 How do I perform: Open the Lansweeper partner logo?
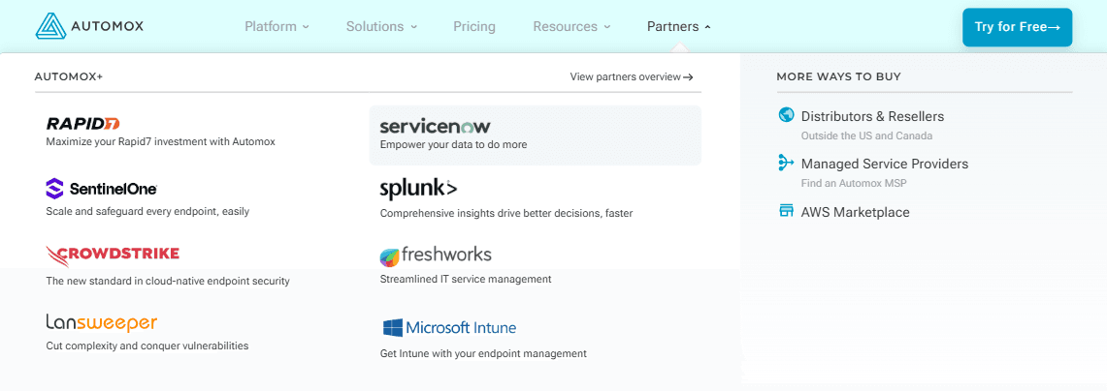tap(101, 322)
